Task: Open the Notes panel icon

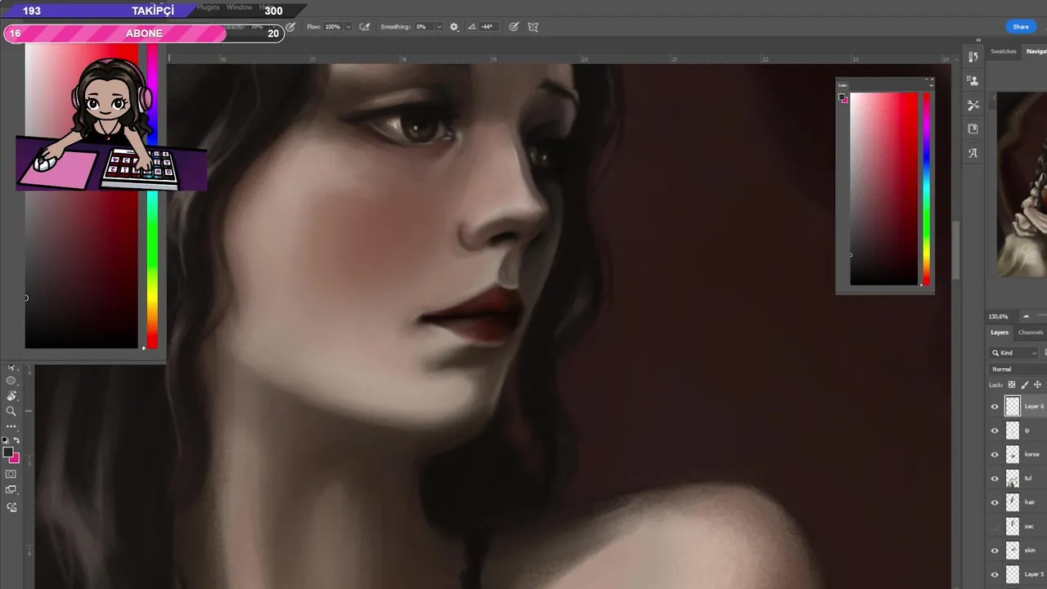Action: point(973,128)
